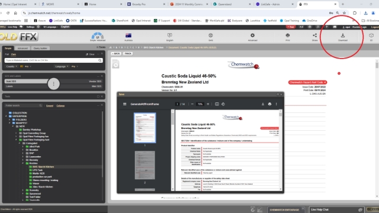This screenshot has height=213, width=379.
Task: Click the Expand link beside folder search
Action: pos(50,106)
